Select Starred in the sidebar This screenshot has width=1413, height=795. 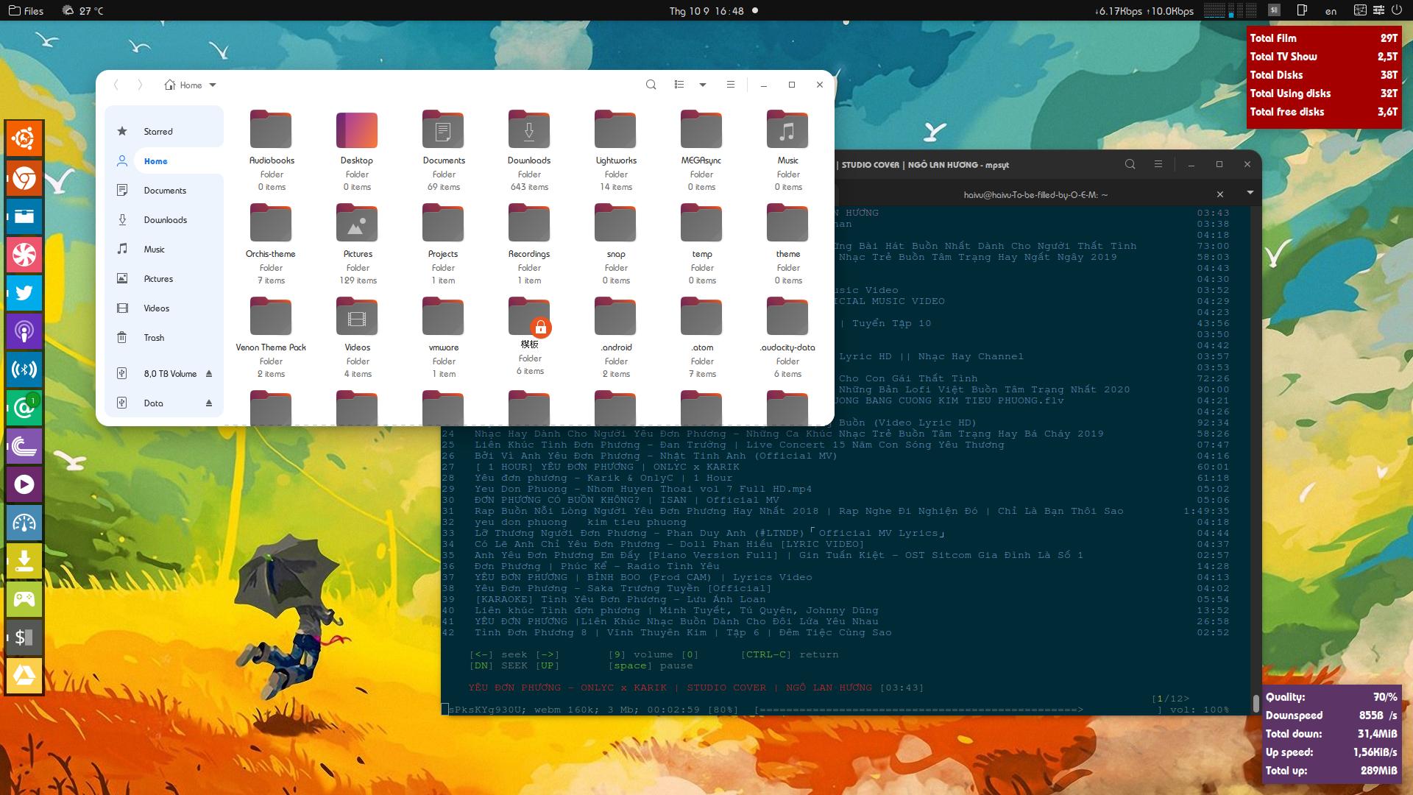click(x=164, y=132)
